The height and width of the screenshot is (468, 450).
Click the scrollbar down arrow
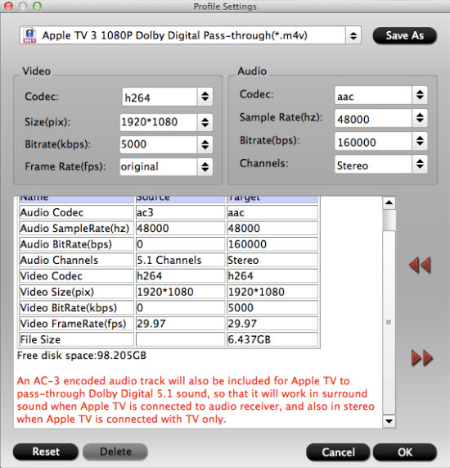389,421
